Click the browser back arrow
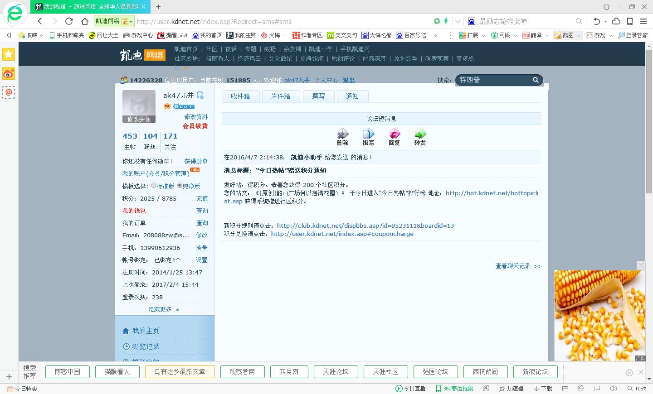 pyautogui.click(x=40, y=21)
